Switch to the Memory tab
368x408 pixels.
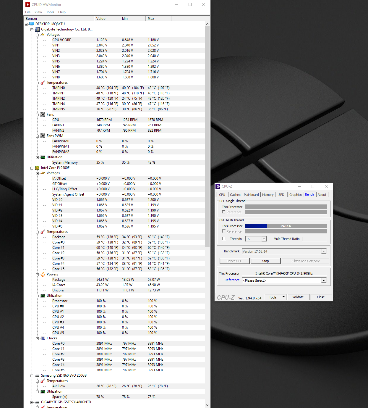pyautogui.click(x=268, y=195)
